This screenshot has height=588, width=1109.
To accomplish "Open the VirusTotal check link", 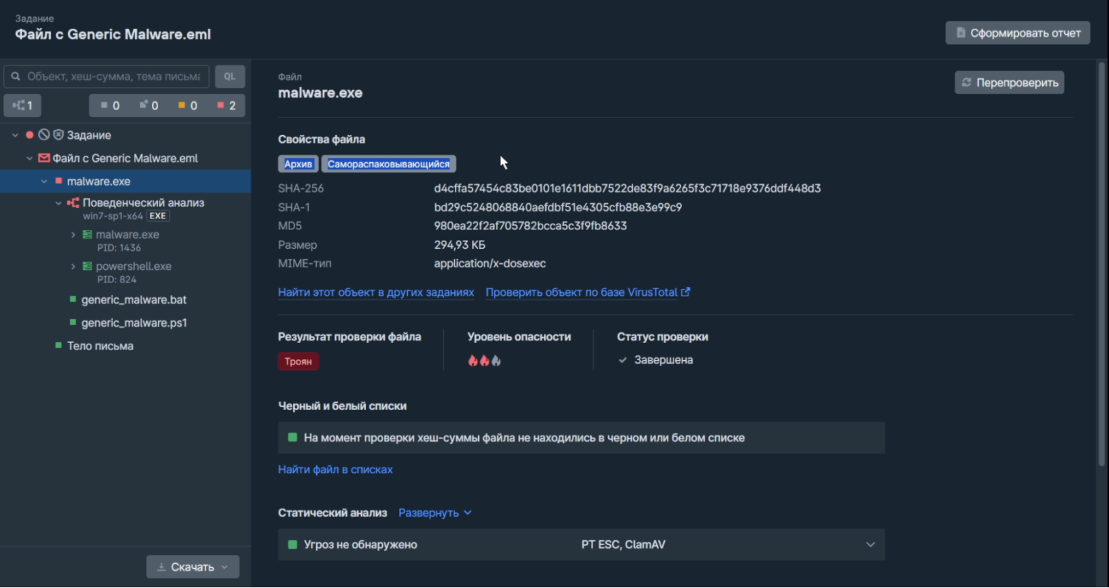I will pyautogui.click(x=588, y=293).
